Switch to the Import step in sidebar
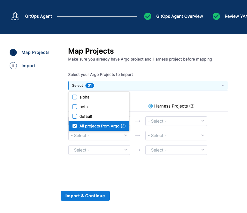The width and height of the screenshot is (247, 213). pyautogui.click(x=29, y=66)
